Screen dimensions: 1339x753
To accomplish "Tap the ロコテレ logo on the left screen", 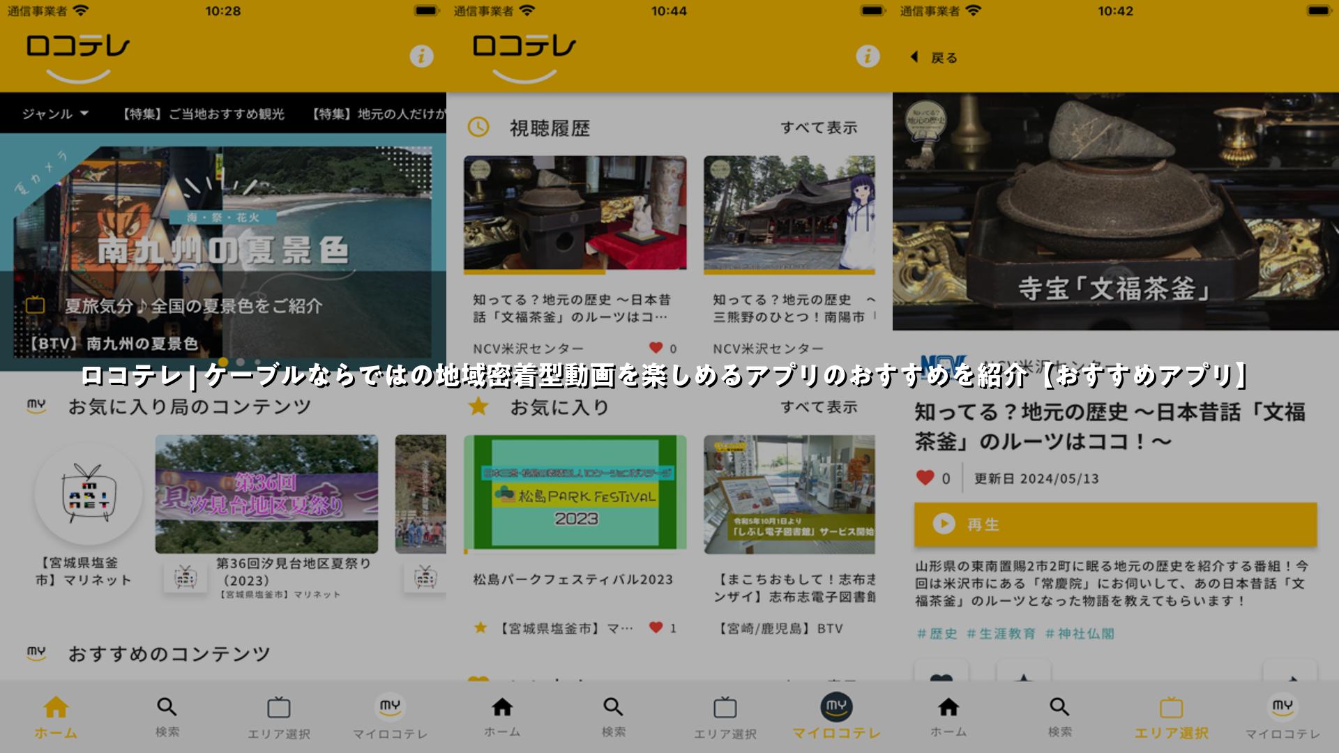I will pyautogui.click(x=78, y=58).
